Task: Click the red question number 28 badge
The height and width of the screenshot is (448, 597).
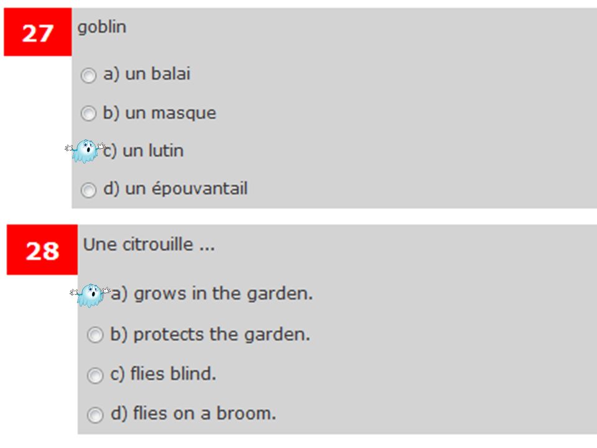Action: 42,250
